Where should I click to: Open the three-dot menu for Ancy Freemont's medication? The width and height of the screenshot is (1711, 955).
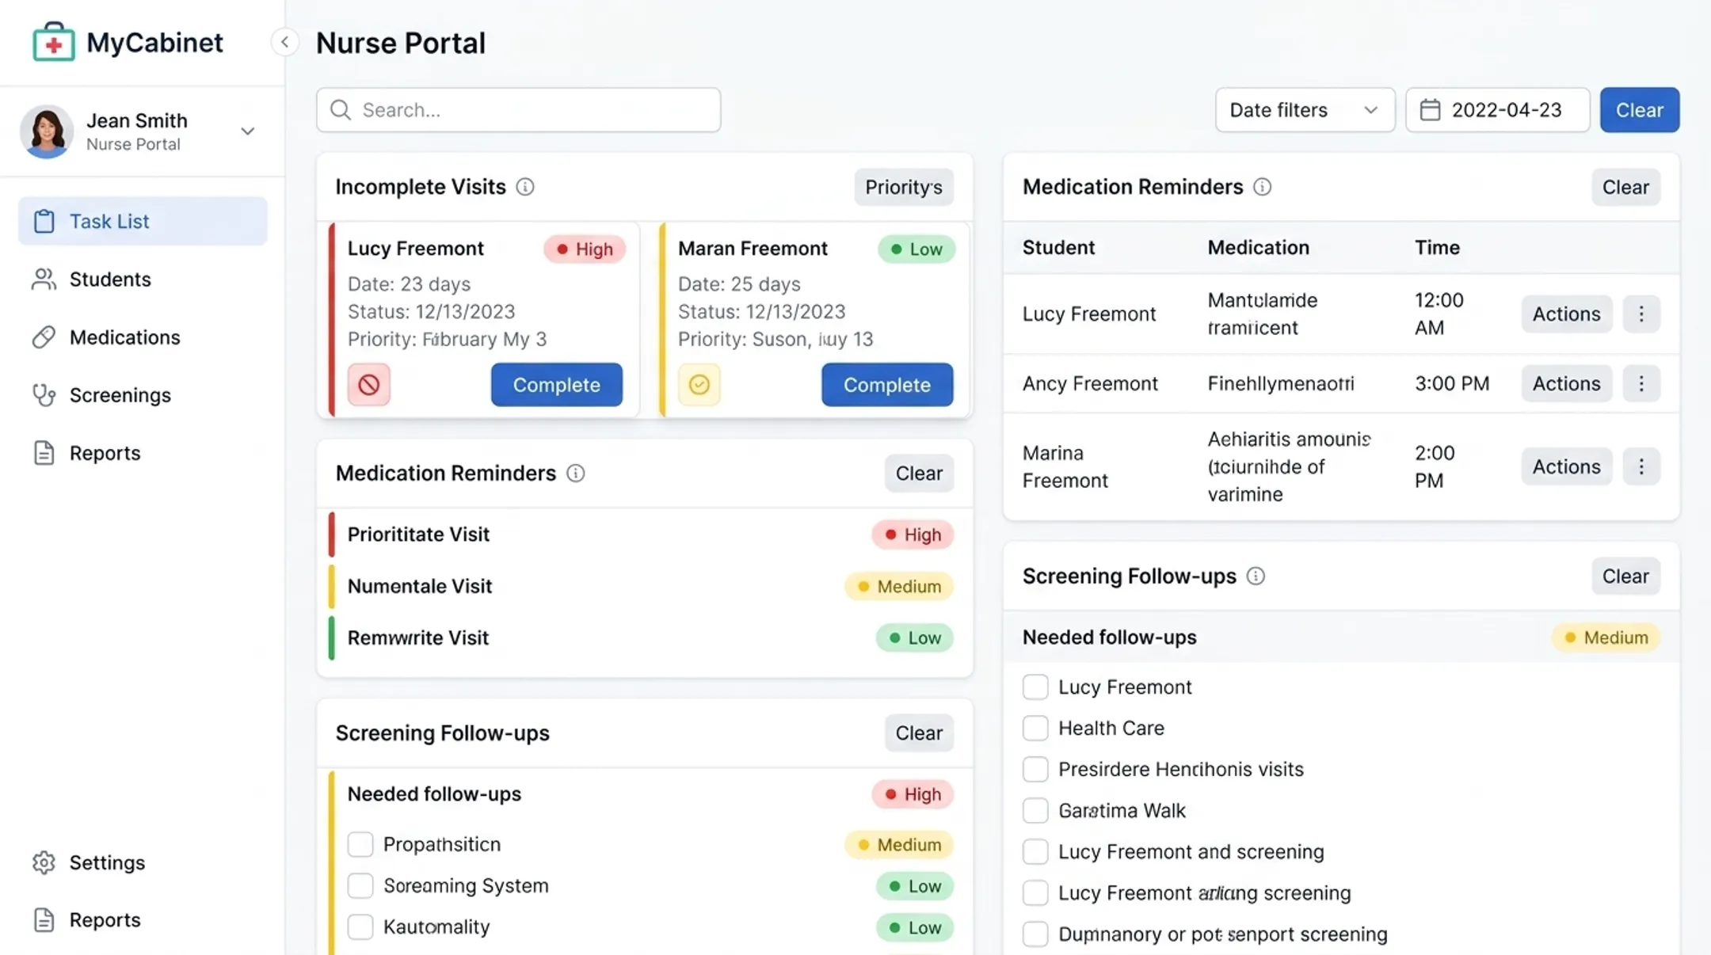coord(1641,384)
